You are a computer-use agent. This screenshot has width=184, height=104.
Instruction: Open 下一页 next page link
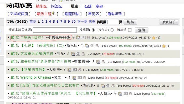[82, 22]
